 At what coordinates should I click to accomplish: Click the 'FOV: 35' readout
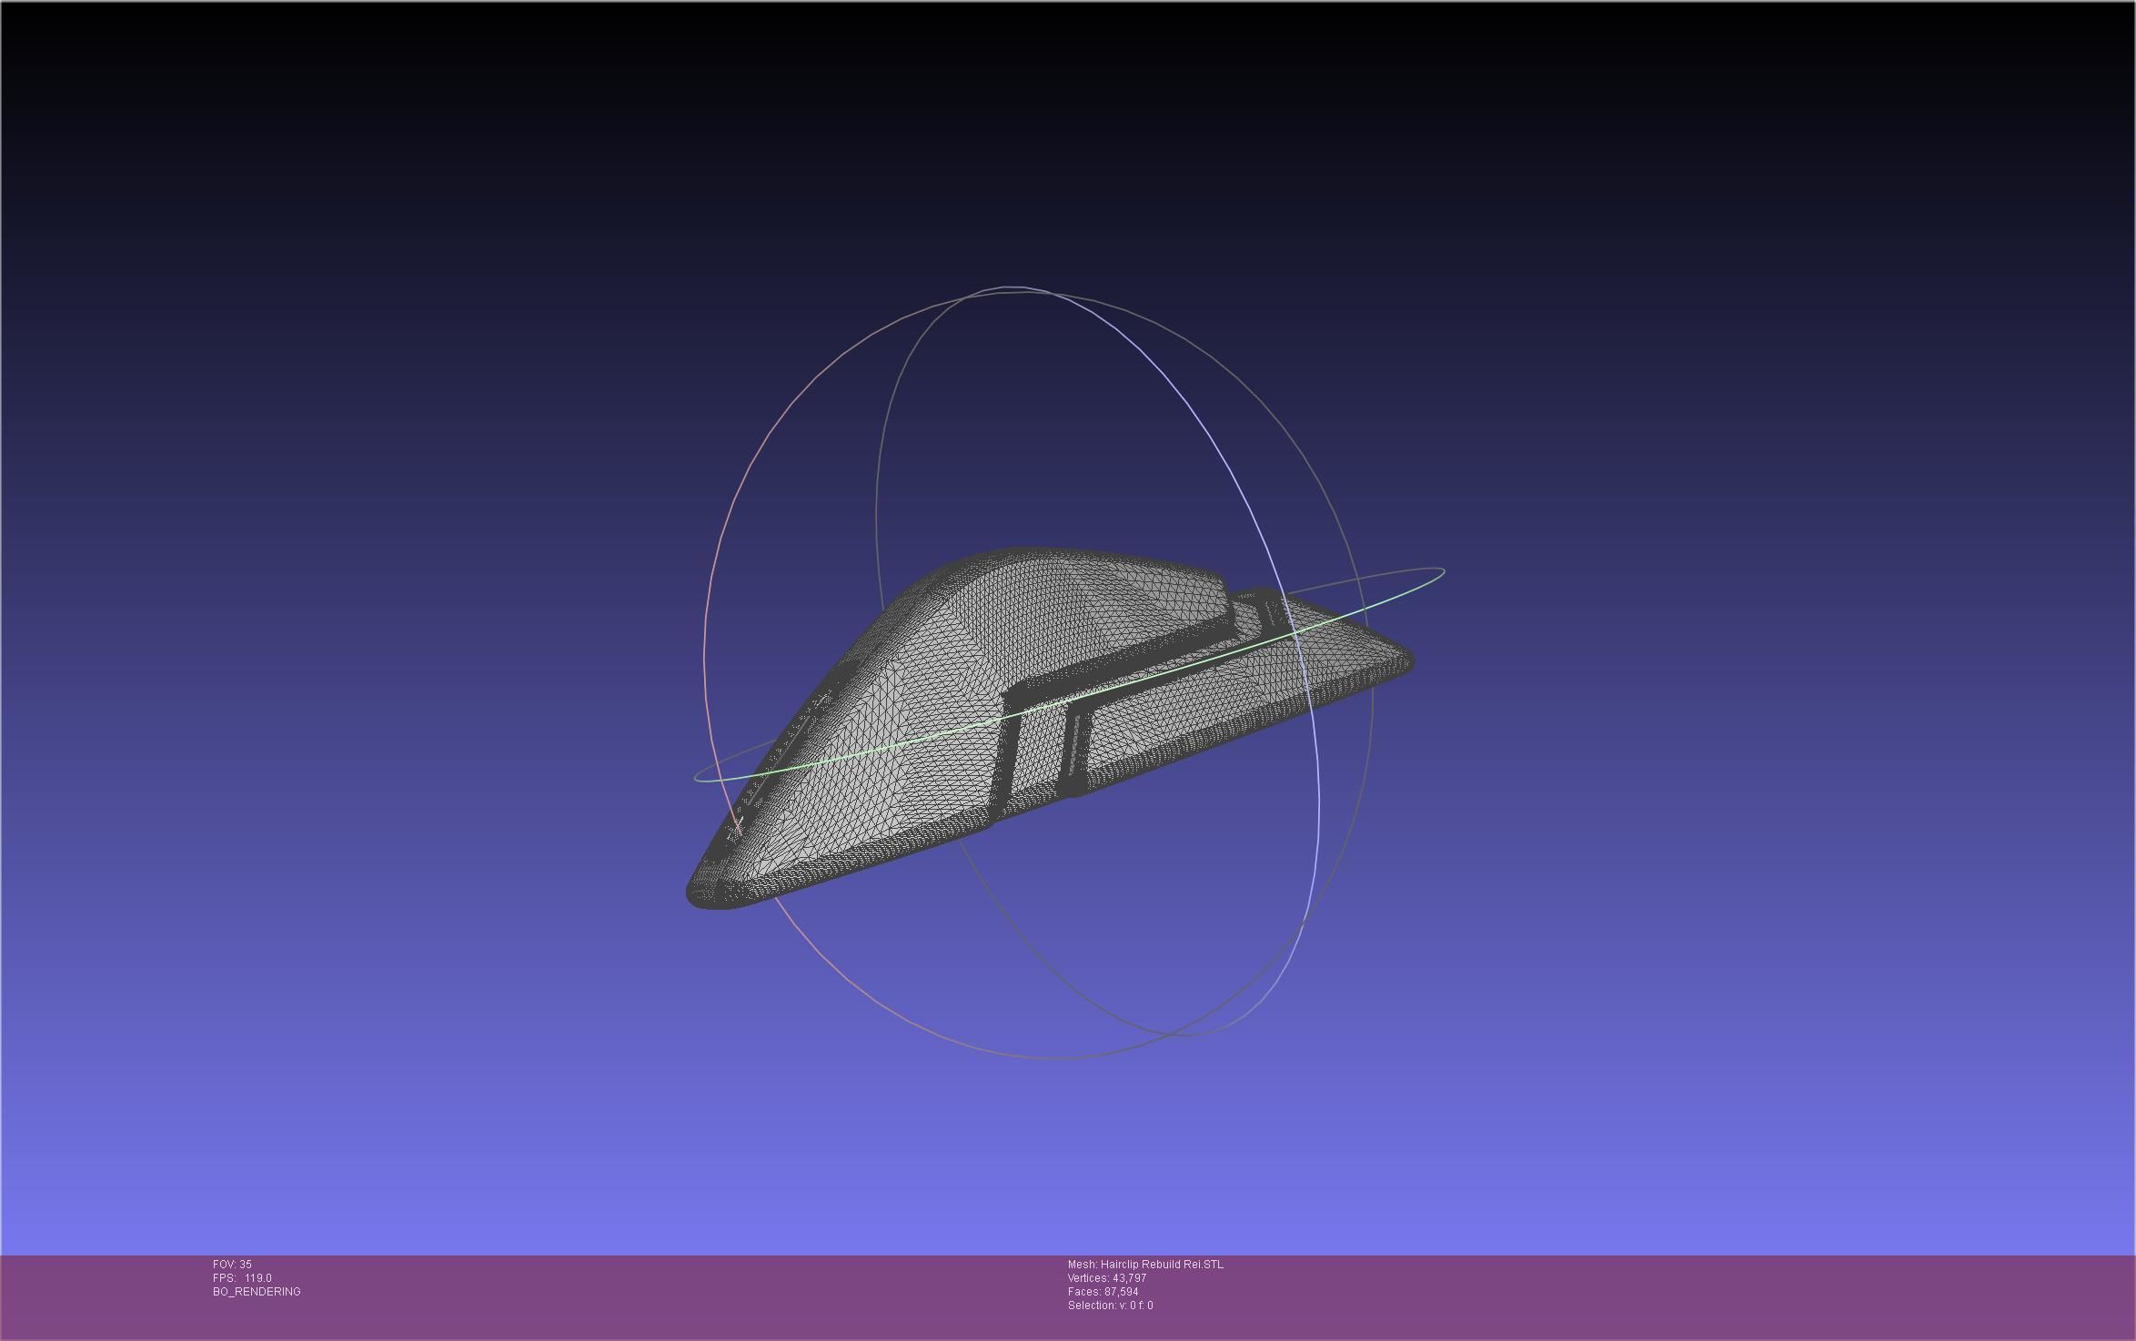click(x=232, y=1265)
